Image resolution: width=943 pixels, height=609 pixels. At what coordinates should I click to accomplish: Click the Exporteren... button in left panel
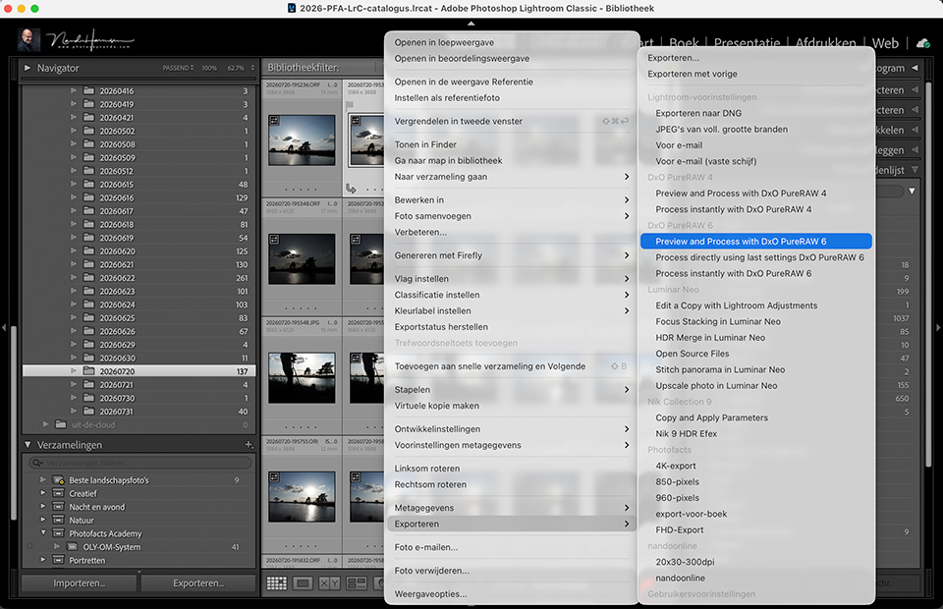(x=198, y=583)
